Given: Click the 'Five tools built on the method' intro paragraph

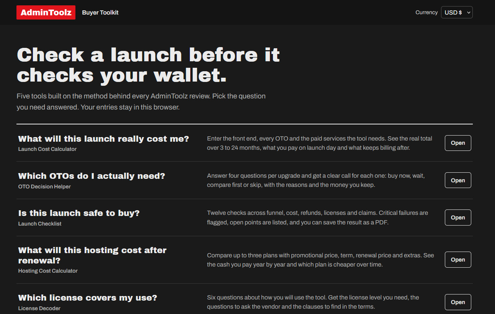Looking at the screenshot, I should click(x=141, y=101).
